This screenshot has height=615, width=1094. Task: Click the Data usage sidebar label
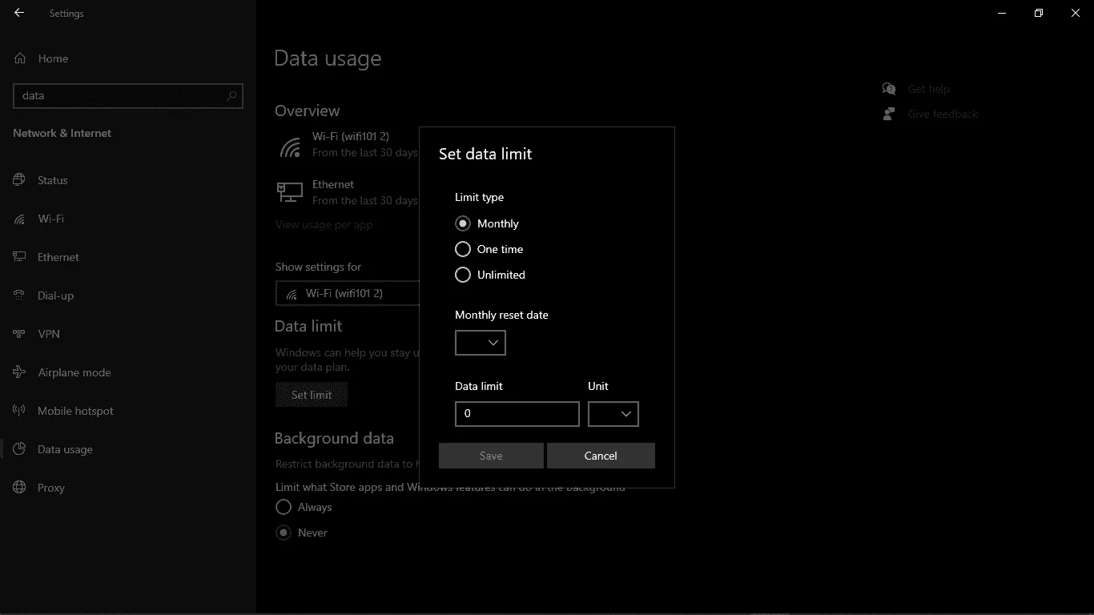click(x=65, y=449)
